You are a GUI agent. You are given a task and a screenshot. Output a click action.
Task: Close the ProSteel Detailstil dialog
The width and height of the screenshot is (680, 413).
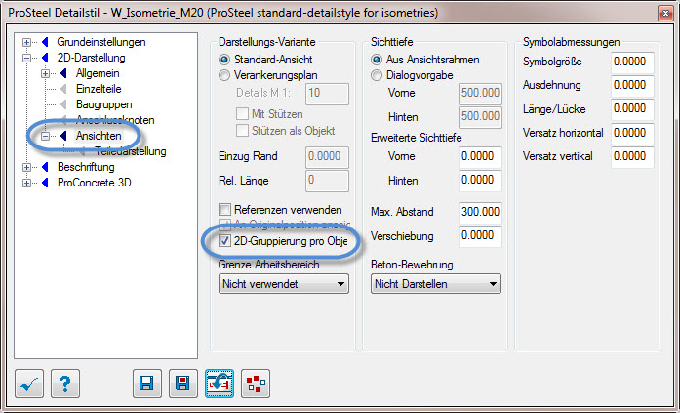point(665,13)
